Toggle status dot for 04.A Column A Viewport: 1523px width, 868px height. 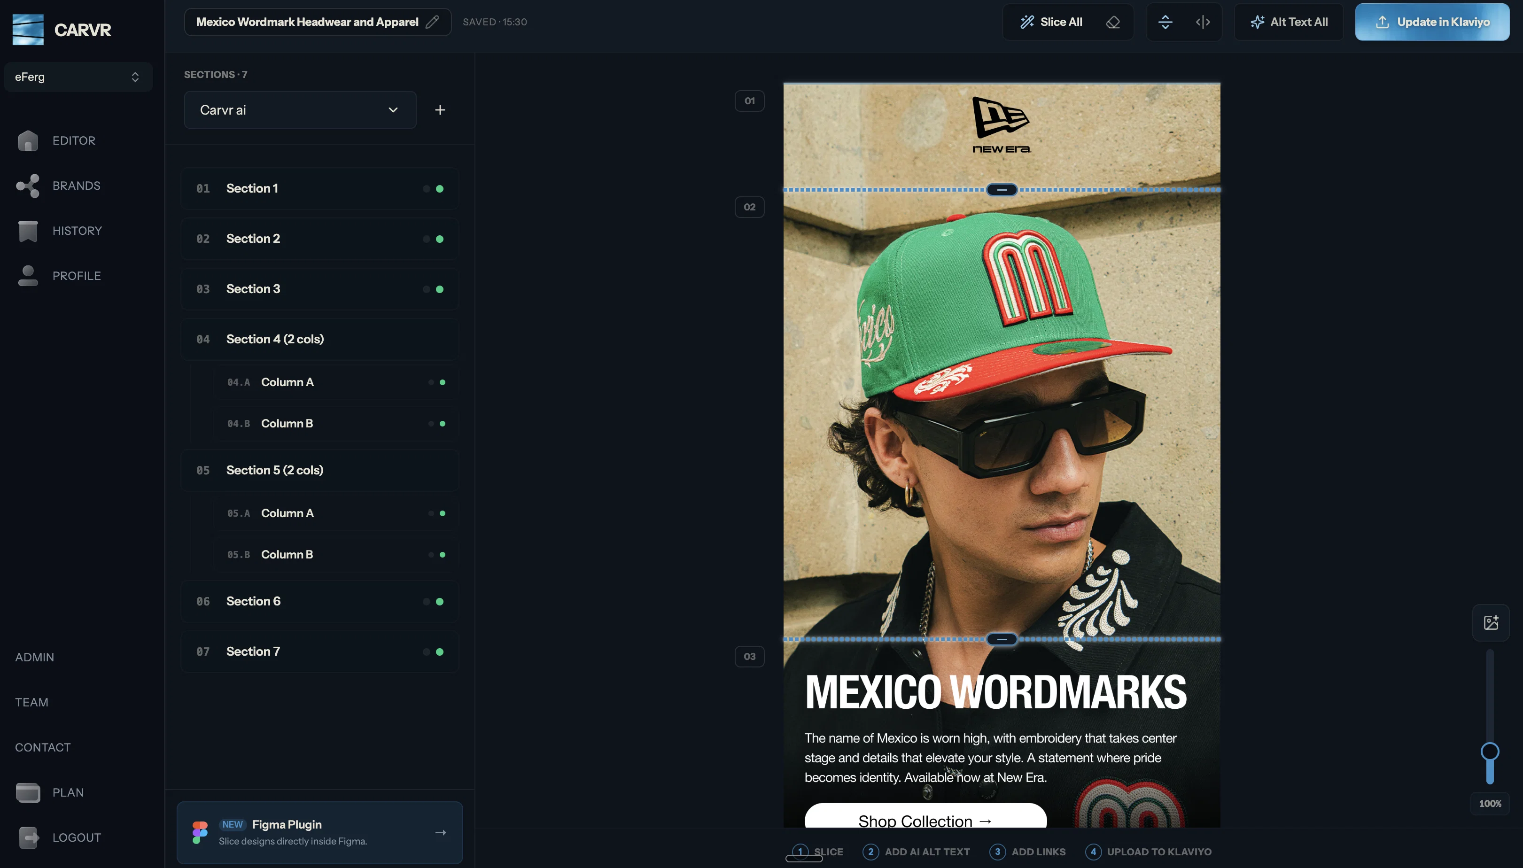(x=443, y=382)
